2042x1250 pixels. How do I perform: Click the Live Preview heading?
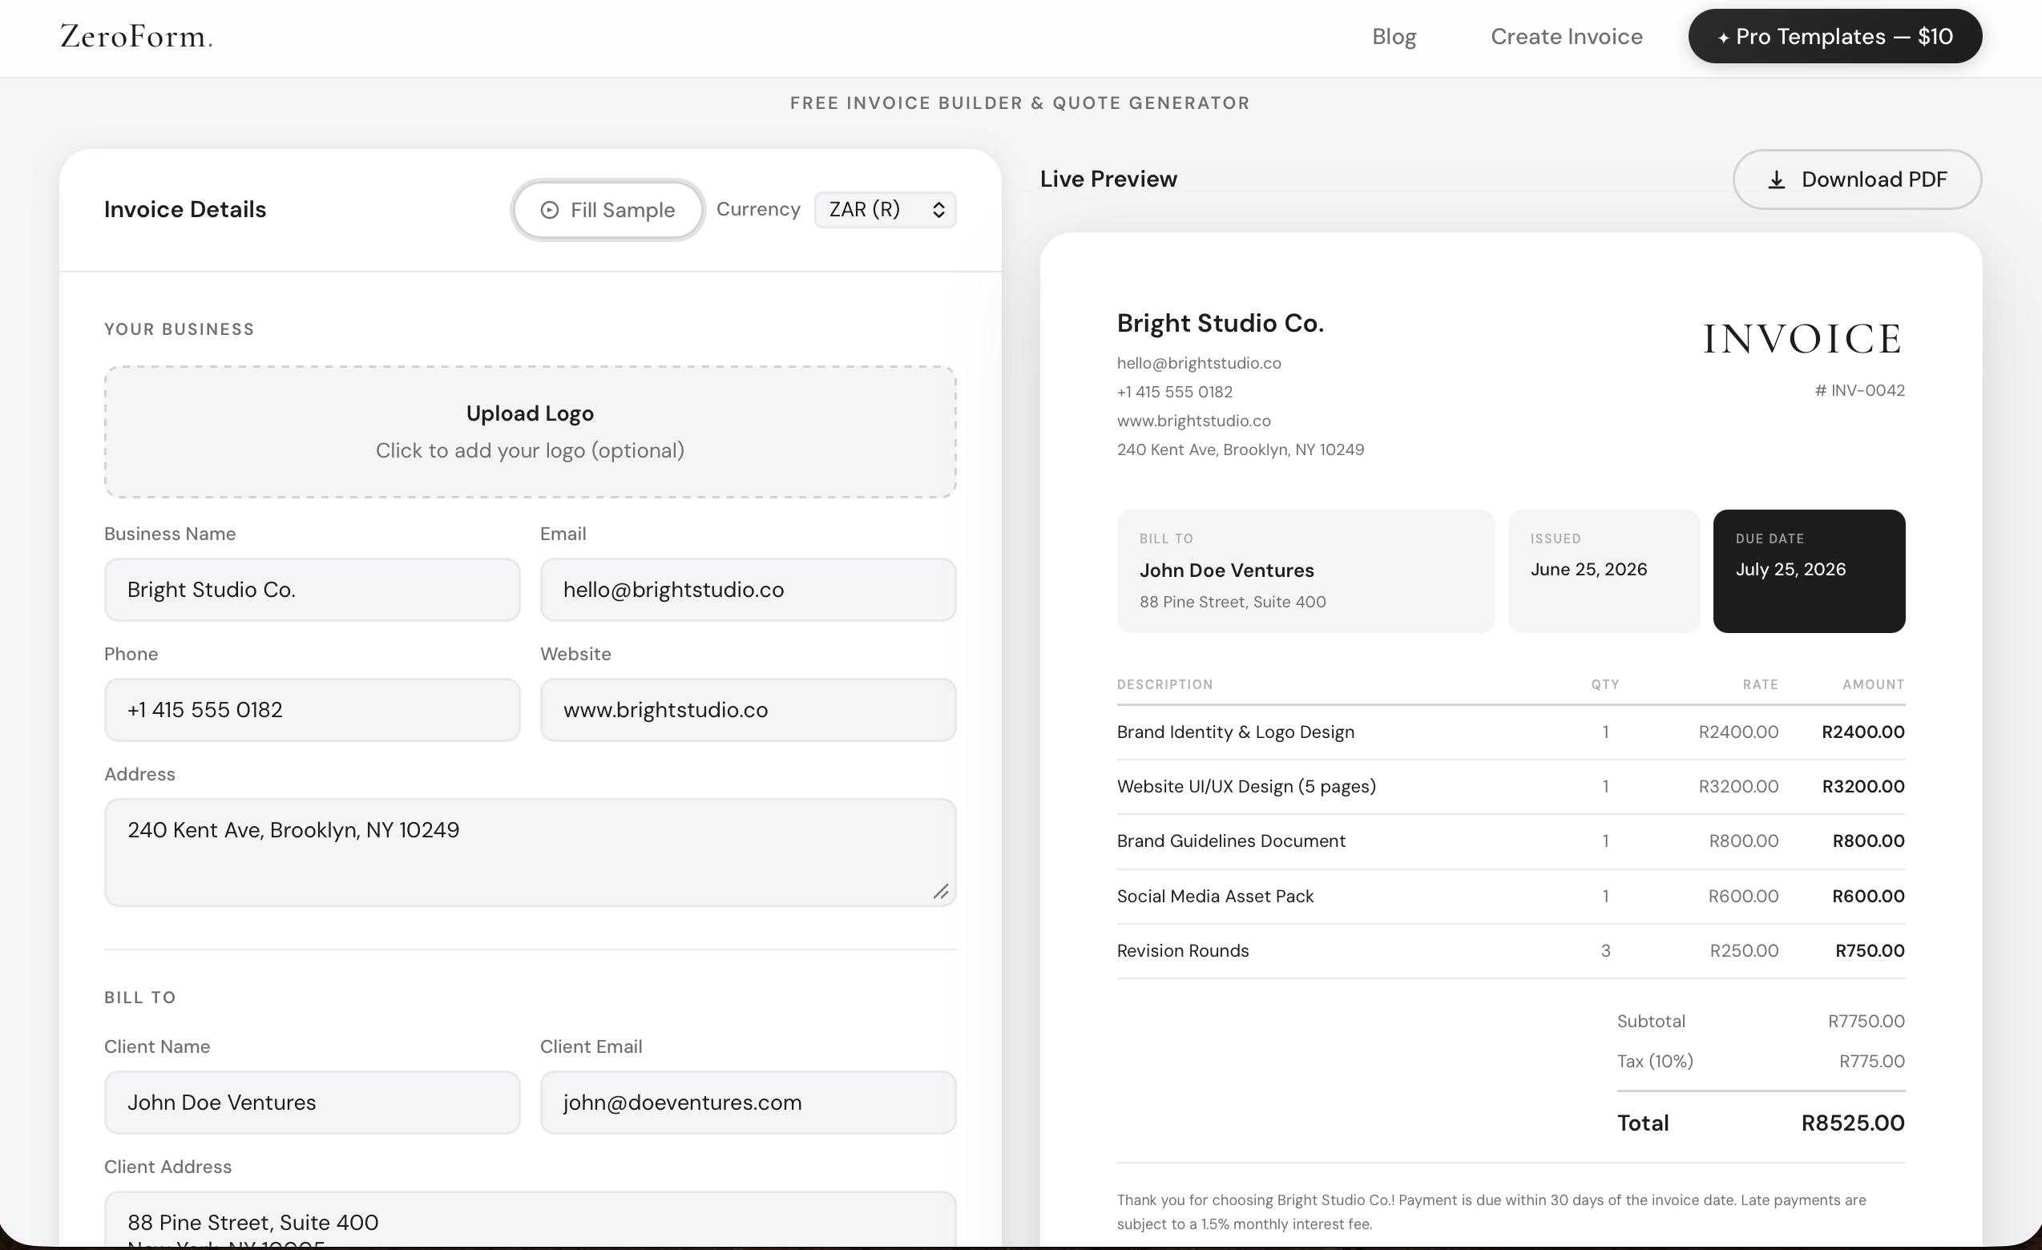click(1108, 179)
